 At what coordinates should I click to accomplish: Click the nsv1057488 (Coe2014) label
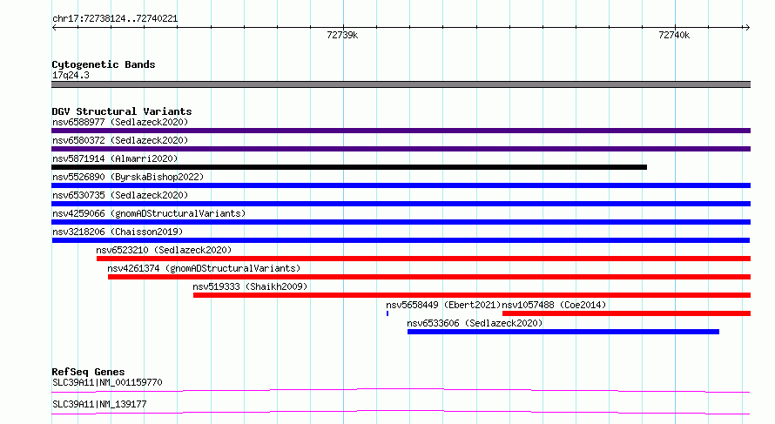tap(554, 305)
